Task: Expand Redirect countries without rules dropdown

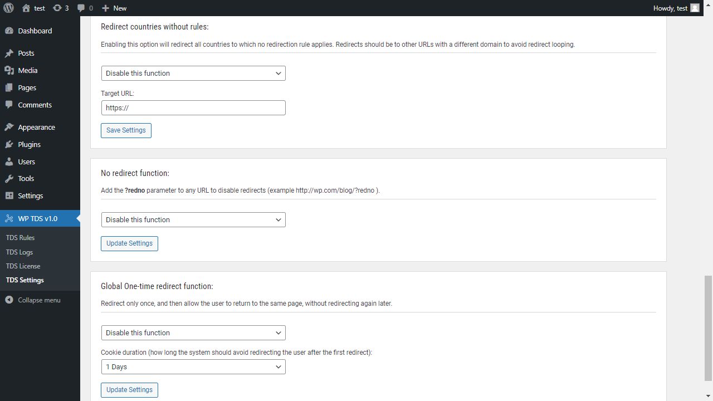Action: (x=193, y=73)
